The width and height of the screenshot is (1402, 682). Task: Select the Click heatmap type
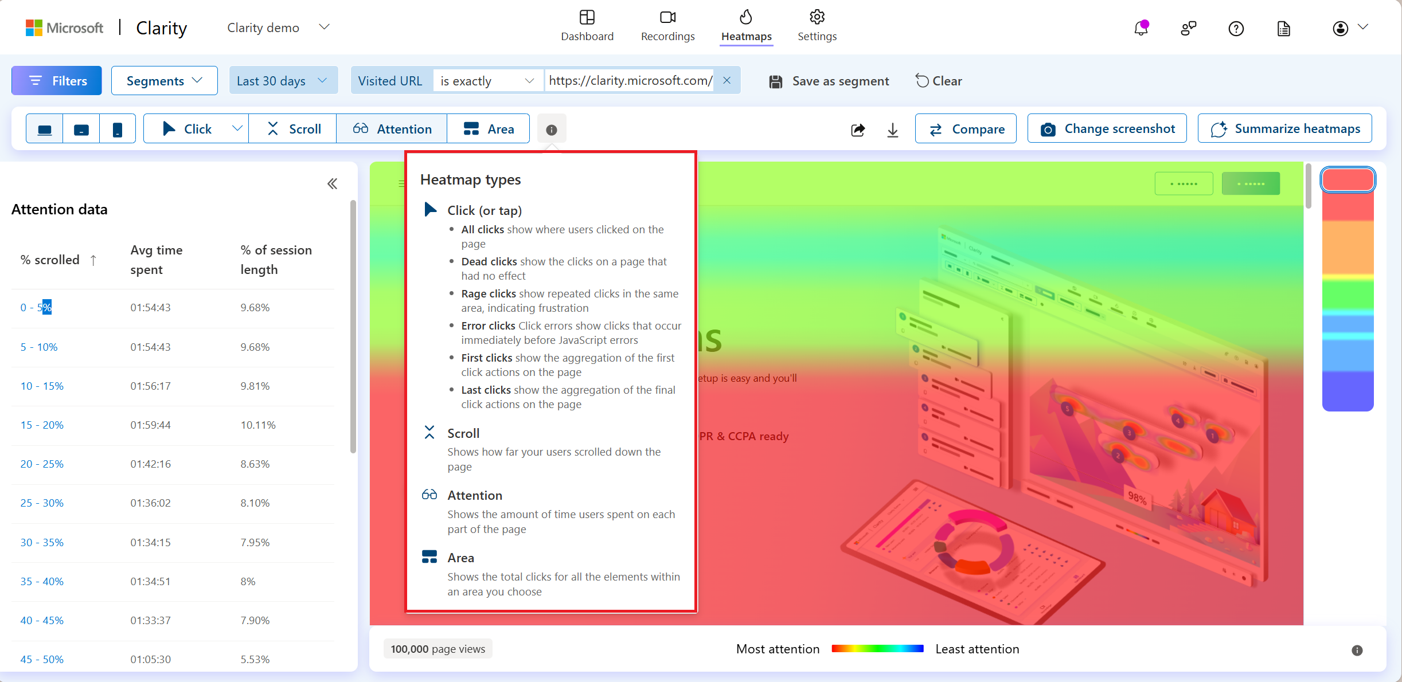click(x=187, y=129)
